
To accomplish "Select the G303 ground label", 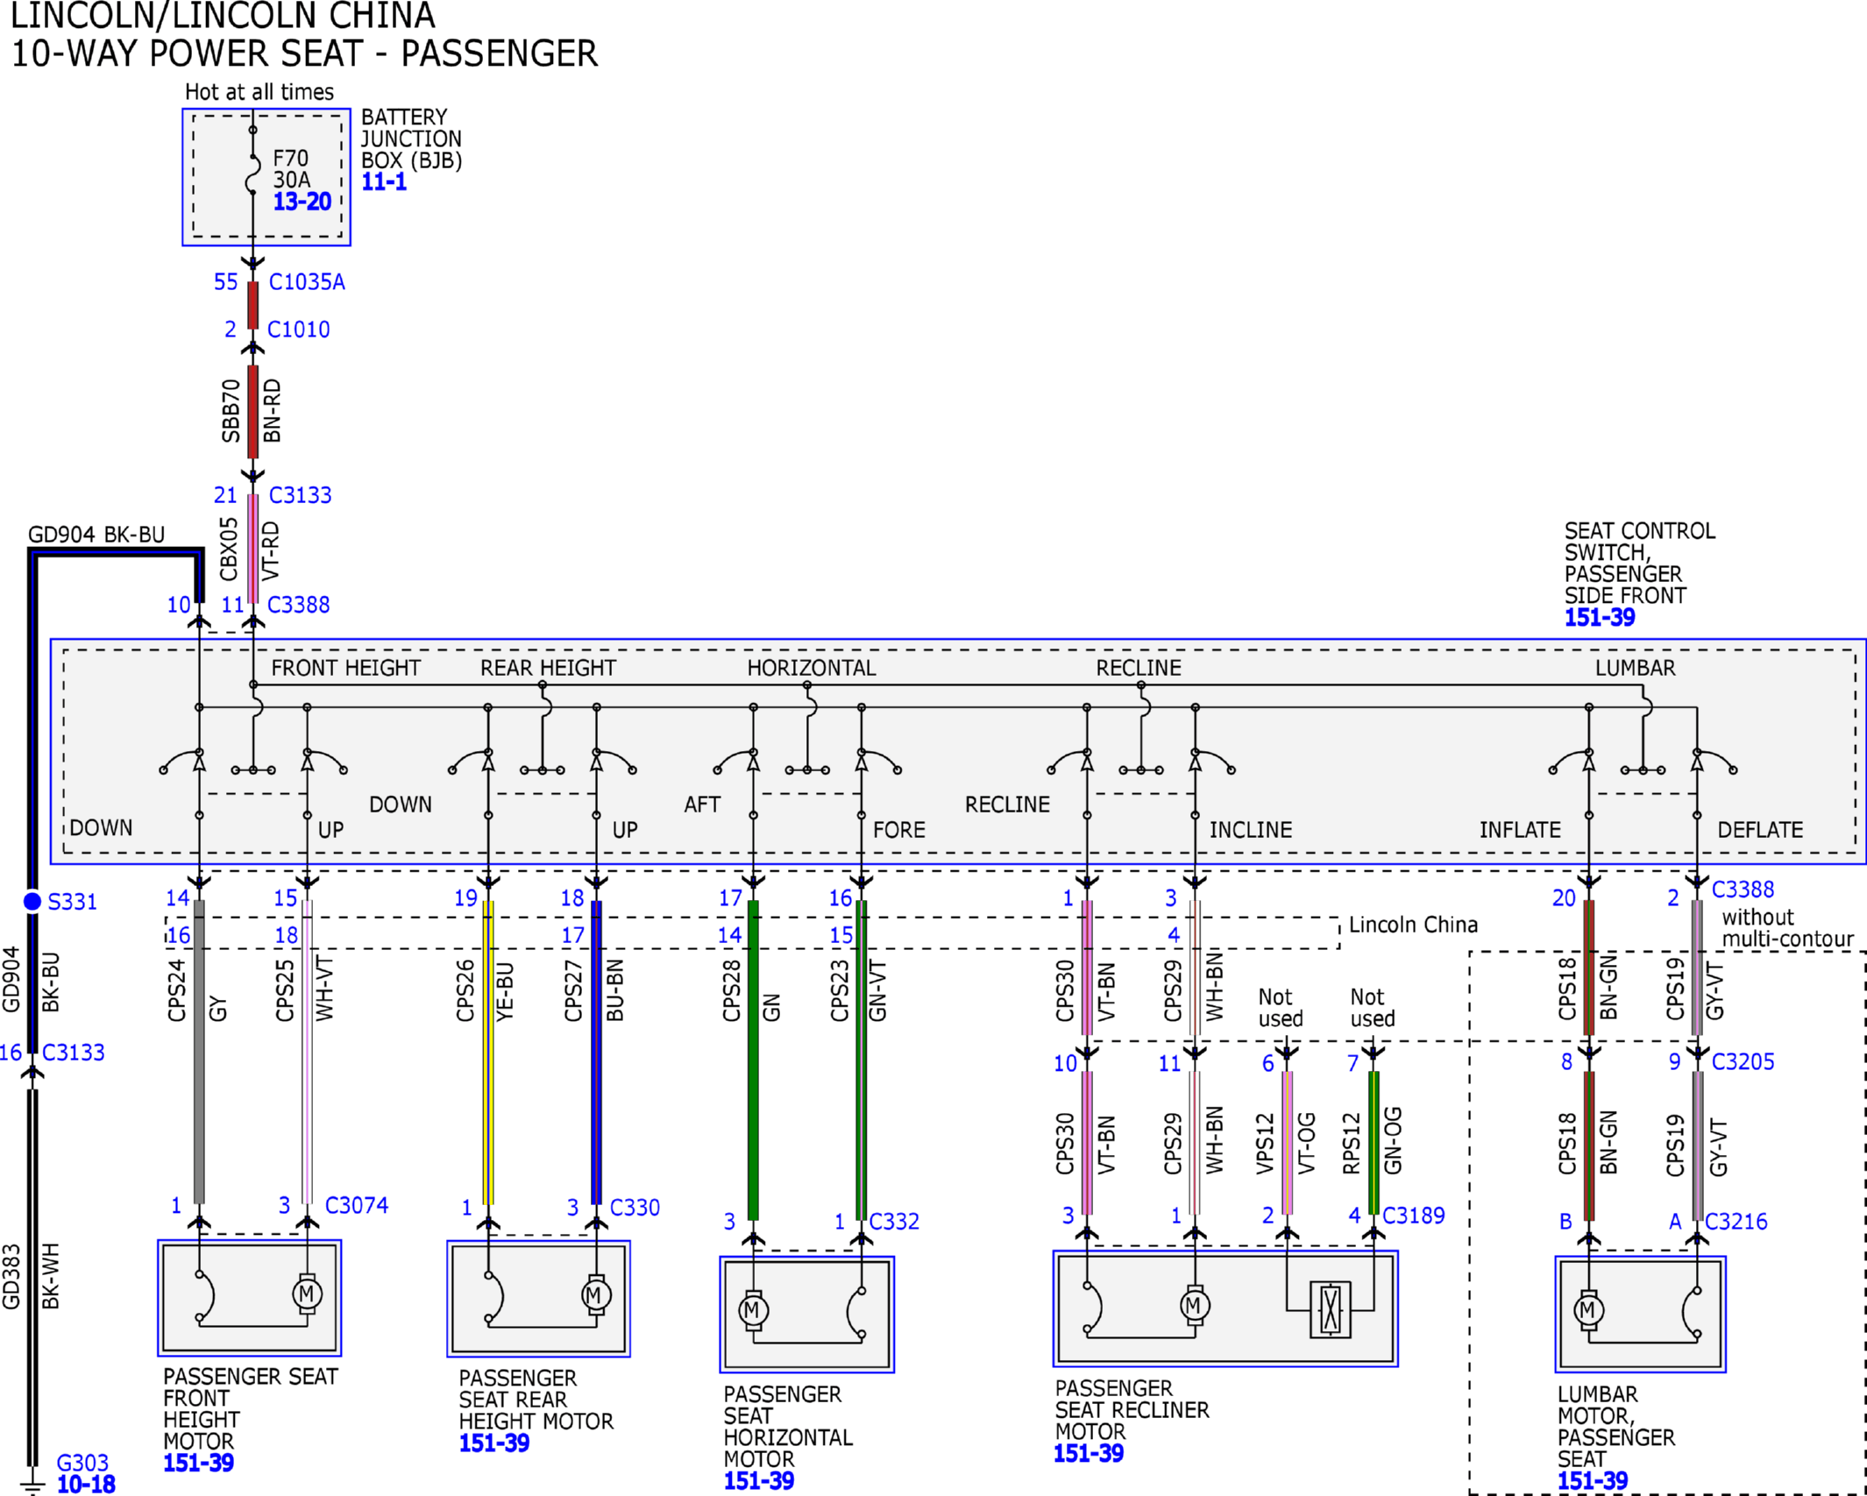I will [x=82, y=1462].
